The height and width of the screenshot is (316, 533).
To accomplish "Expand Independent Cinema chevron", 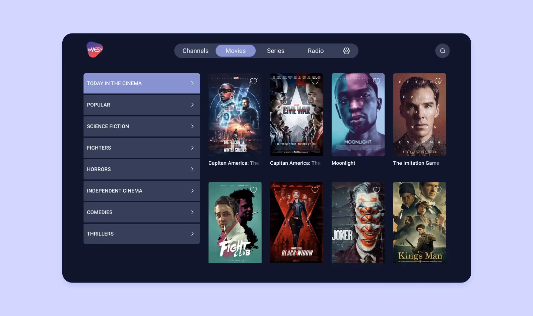I will (192, 191).
